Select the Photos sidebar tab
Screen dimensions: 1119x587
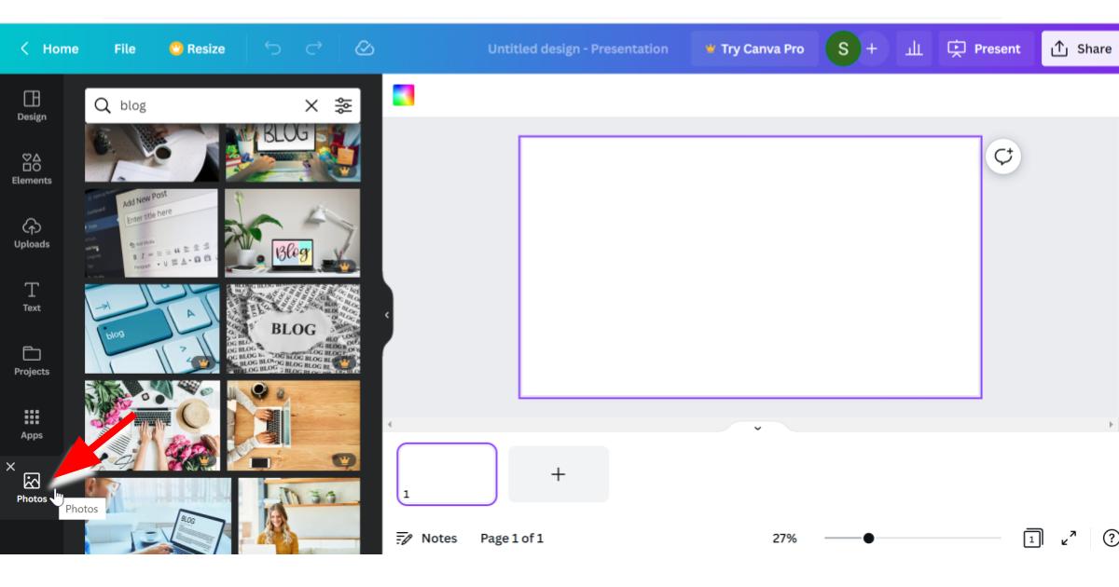click(x=32, y=487)
